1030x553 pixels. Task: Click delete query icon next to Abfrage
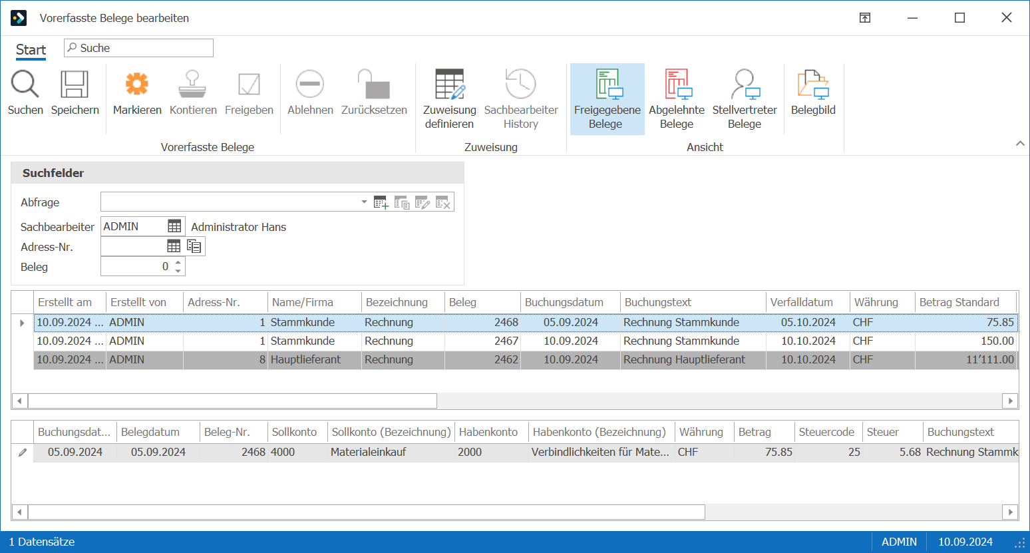(x=444, y=203)
